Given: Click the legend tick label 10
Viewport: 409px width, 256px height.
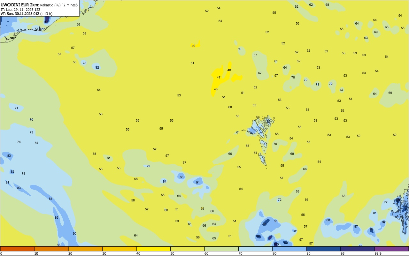Looking at the screenshot, I should [x=36, y=253].
